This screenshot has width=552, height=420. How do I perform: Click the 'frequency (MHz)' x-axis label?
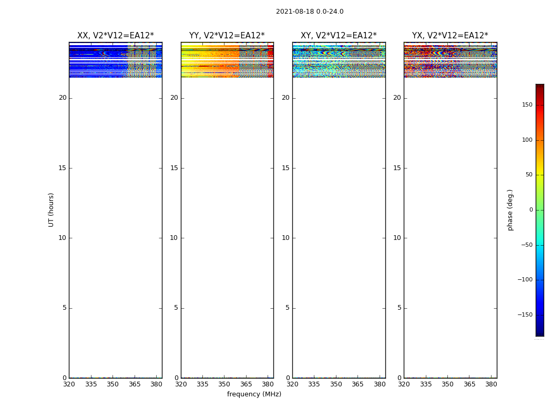click(x=254, y=394)
